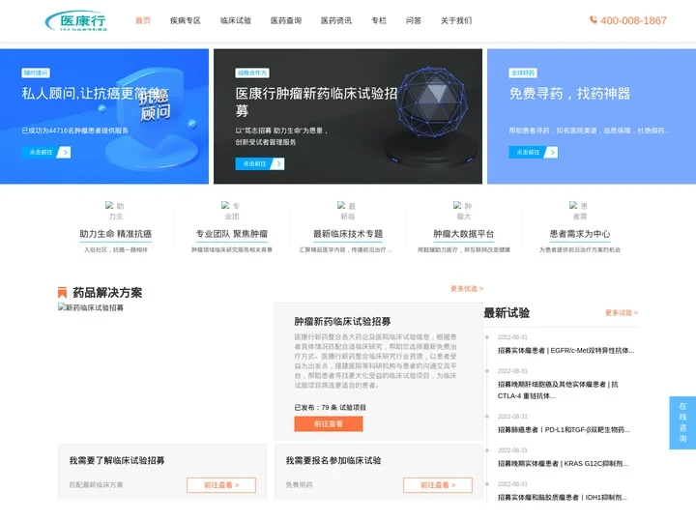Click the 肿瘤大数据平台 feature title
Screen dimensions: 696x522
[464, 234]
